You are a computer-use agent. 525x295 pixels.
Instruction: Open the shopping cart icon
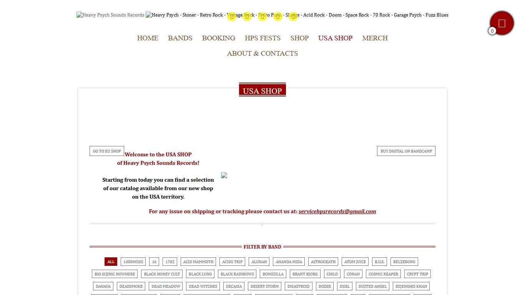(502, 23)
